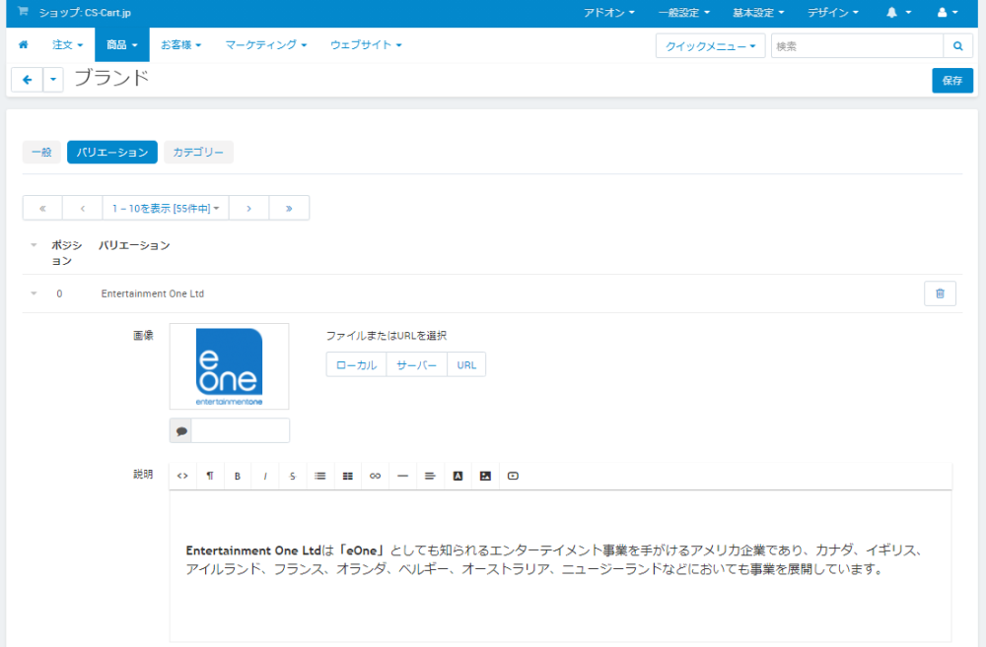Delete the Entertainment One Ltd variation
This screenshot has width=986, height=647.
[940, 293]
